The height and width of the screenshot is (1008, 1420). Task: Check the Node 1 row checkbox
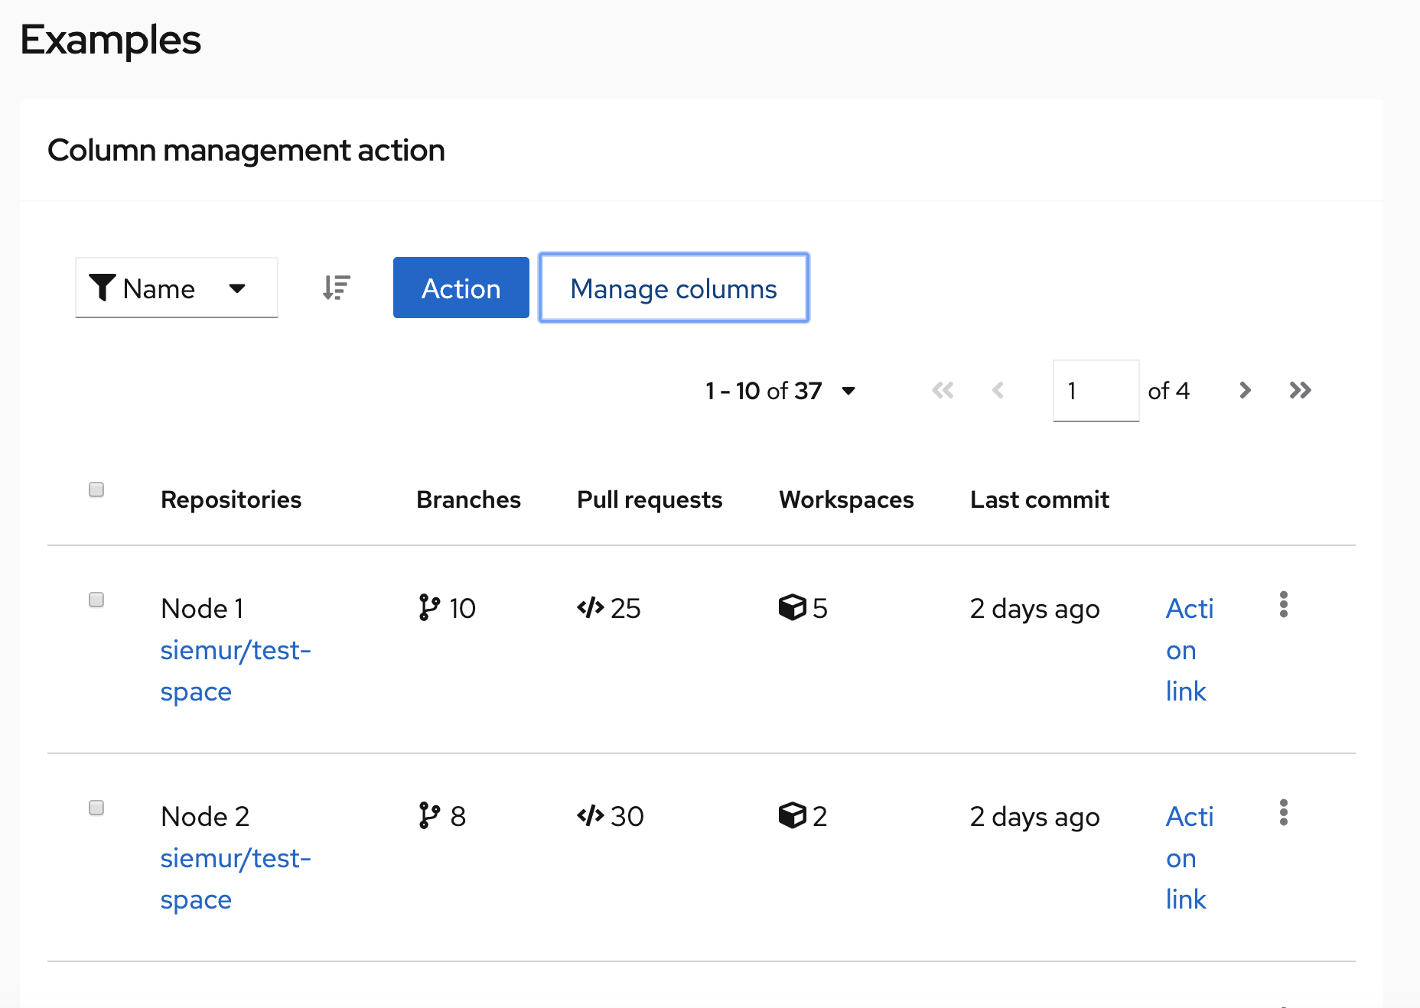coord(96,600)
